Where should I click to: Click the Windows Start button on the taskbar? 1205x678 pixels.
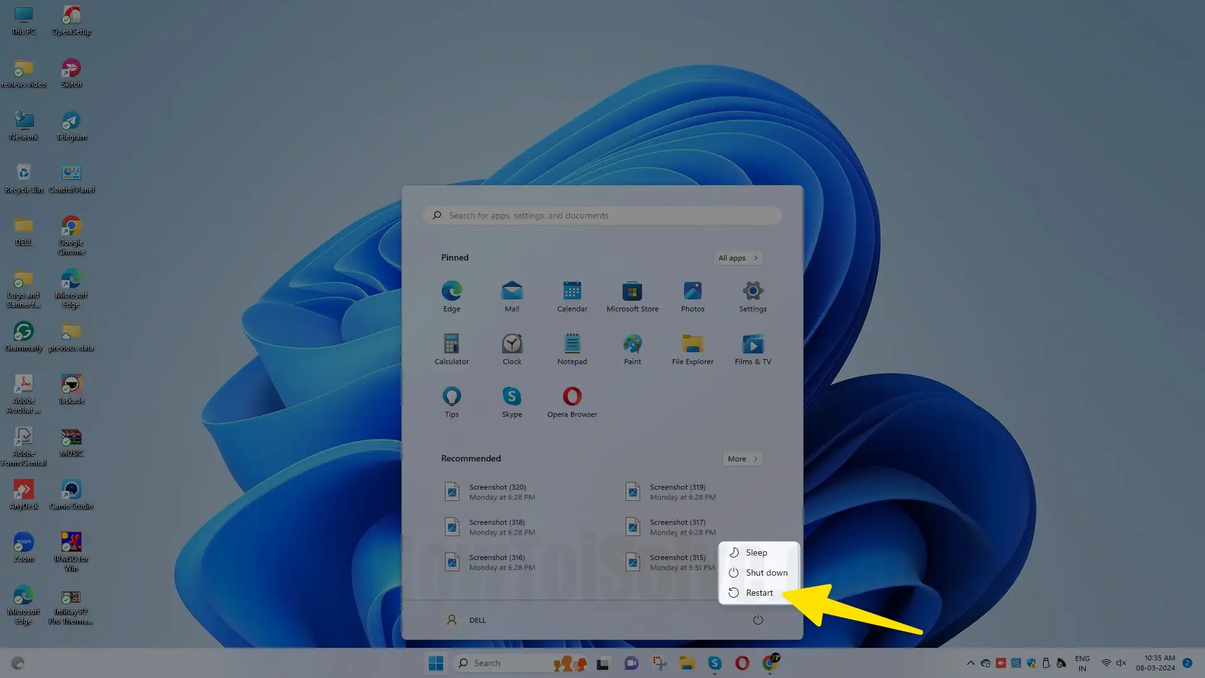(x=436, y=663)
